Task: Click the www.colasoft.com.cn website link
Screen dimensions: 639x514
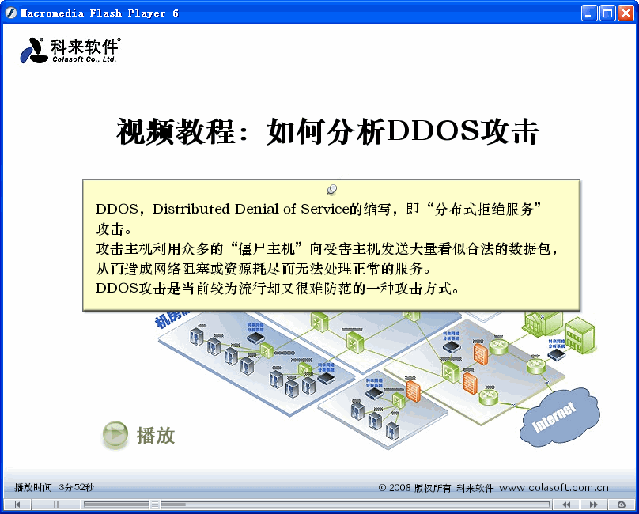Action: click(x=554, y=488)
